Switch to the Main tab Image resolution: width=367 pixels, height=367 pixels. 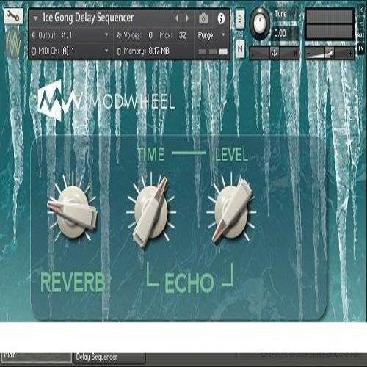(x=36, y=357)
